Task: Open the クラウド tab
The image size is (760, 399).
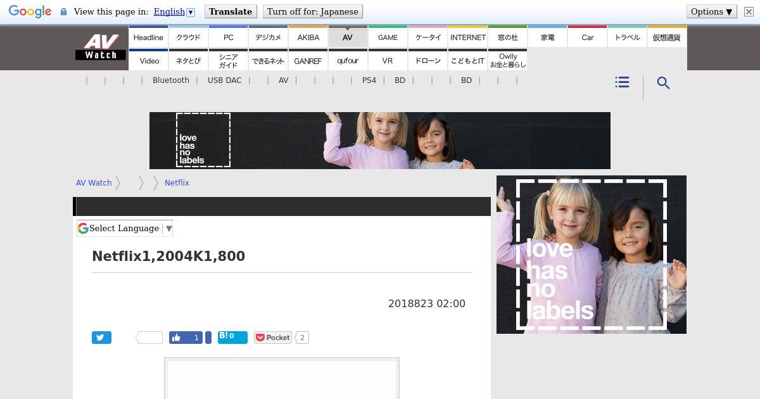Action: coord(188,37)
